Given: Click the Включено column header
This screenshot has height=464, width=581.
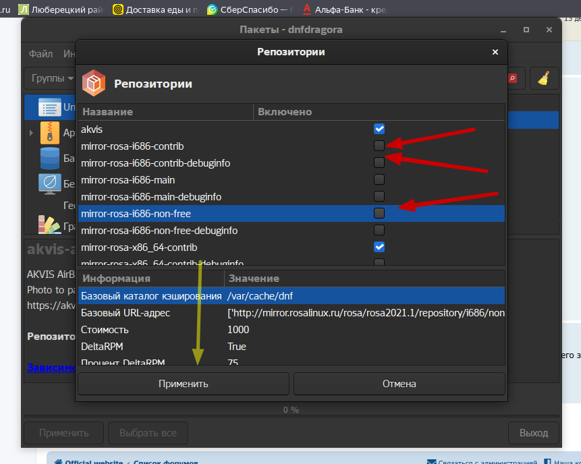Looking at the screenshot, I should [x=379, y=112].
